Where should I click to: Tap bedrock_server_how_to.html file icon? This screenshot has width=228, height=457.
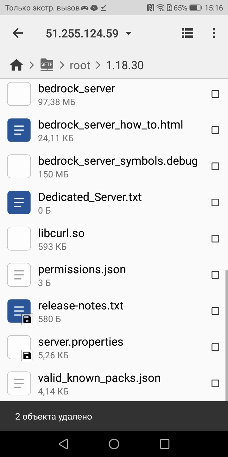19,130
